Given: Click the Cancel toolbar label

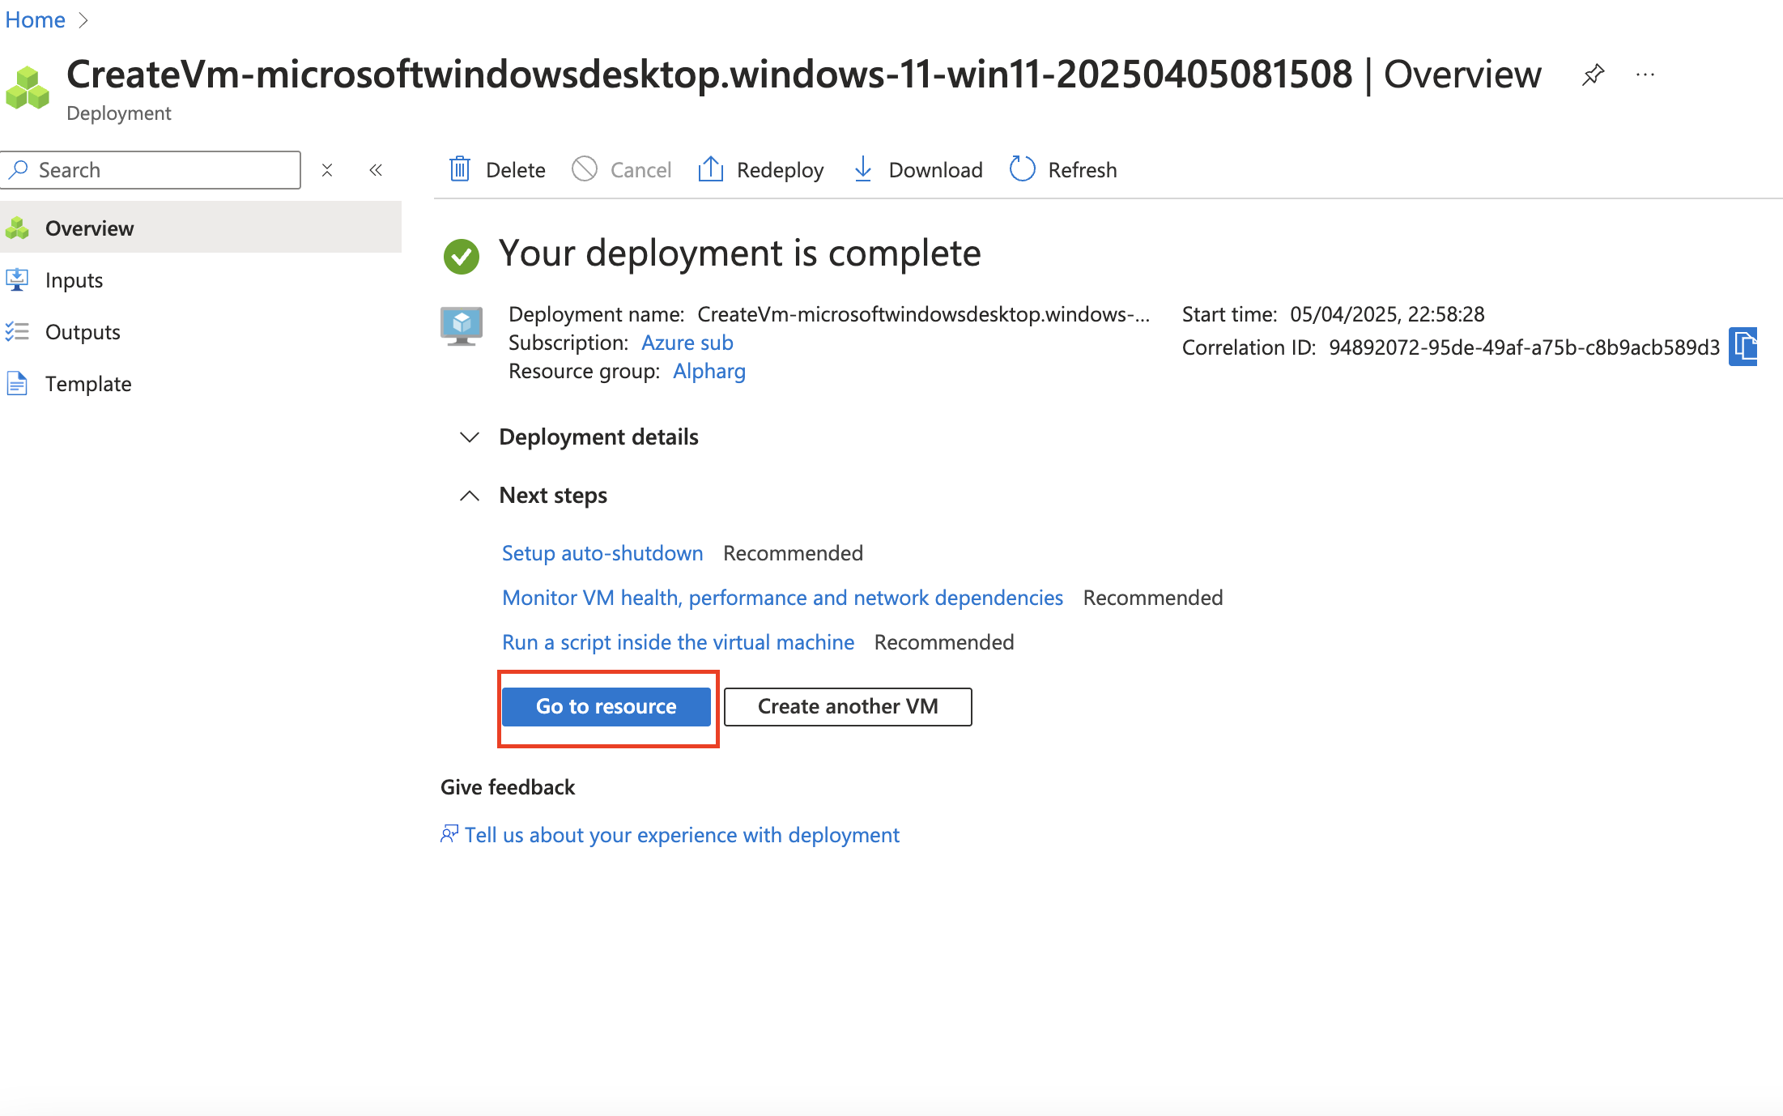Looking at the screenshot, I should pyautogui.click(x=640, y=170).
